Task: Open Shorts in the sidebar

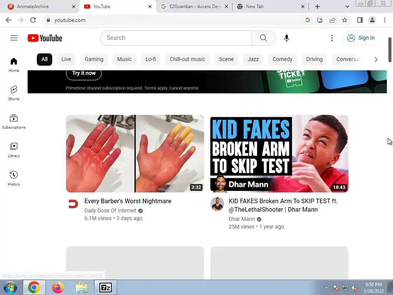Action: coord(14,93)
